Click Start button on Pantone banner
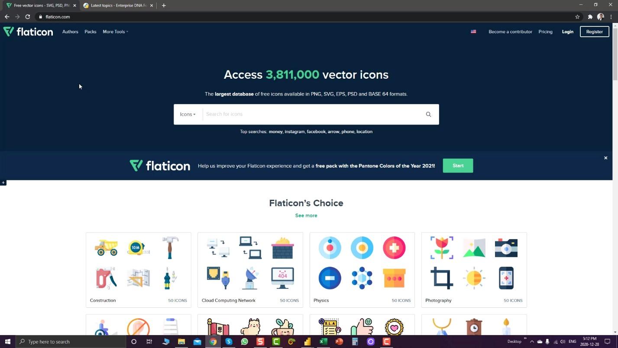618x348 pixels. (458, 166)
